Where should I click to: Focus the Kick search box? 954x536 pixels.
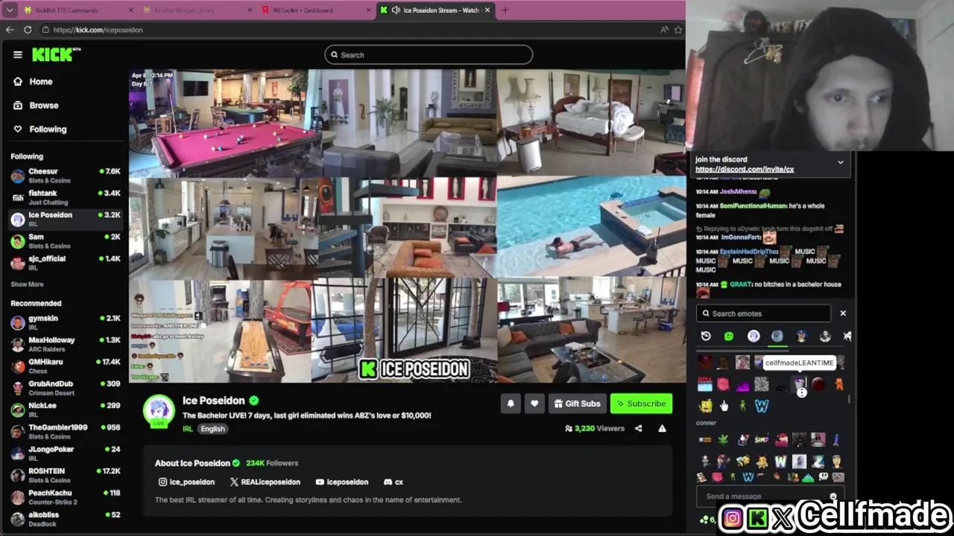coord(429,54)
